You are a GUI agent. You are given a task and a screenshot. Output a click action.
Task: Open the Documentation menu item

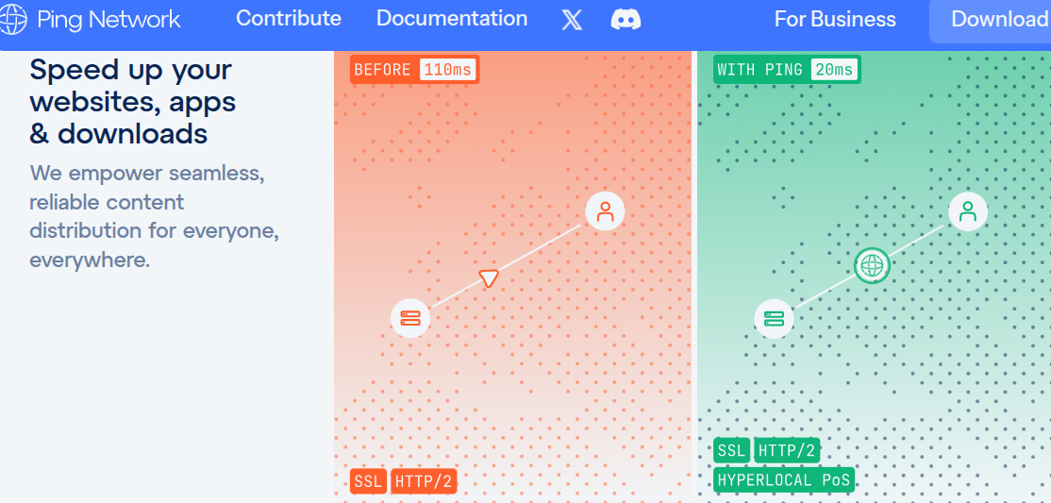click(x=452, y=18)
